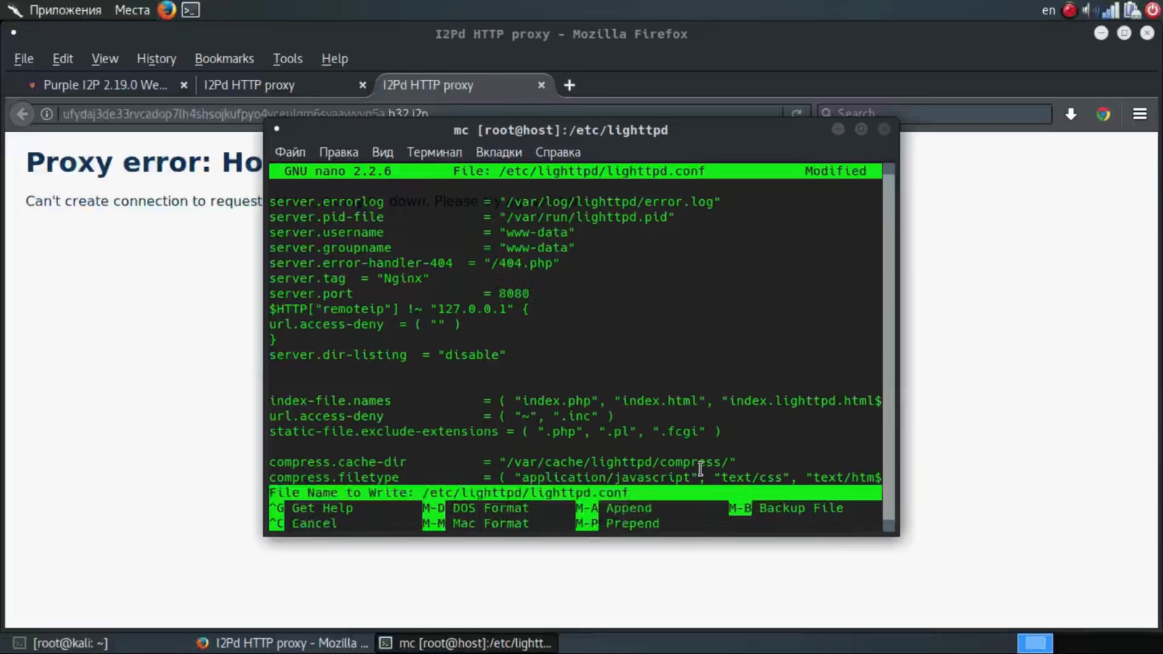Screen dimensions: 1163x654
Task: Open Firefox Bookmarks menu
Action: tap(224, 59)
